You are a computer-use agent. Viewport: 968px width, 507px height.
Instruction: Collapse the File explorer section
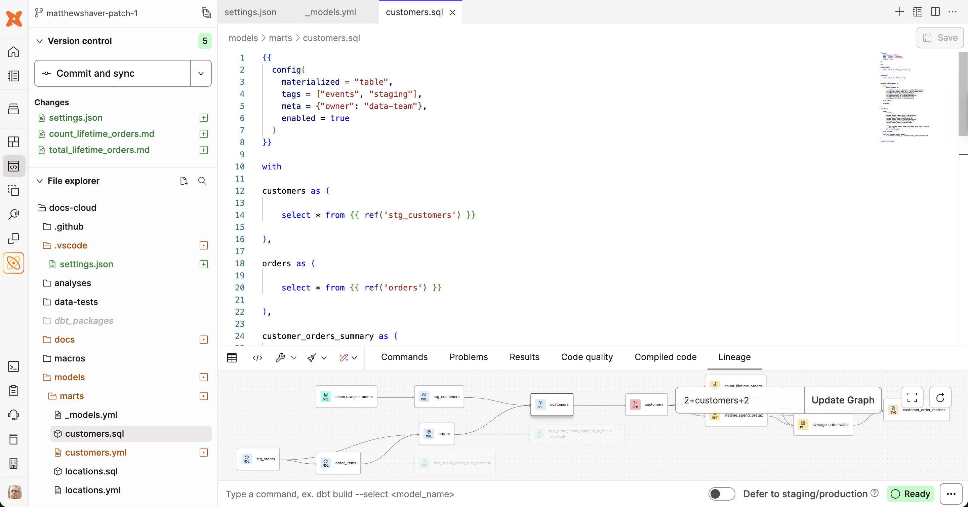click(x=40, y=181)
